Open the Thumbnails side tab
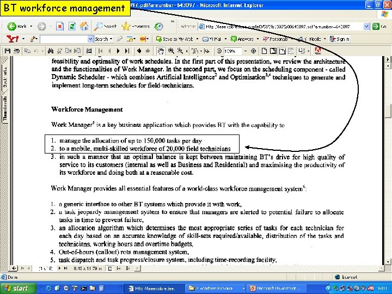This screenshot has width=392, height=294. [x=5, y=108]
